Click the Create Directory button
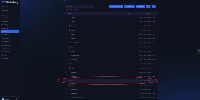The image size is (200, 100). tap(116, 6)
